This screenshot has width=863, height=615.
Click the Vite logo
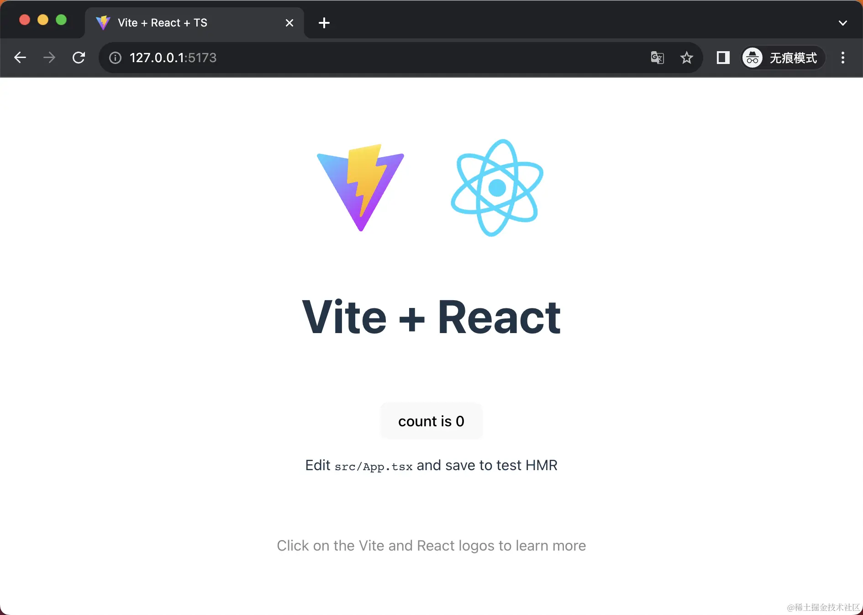pyautogui.click(x=361, y=187)
